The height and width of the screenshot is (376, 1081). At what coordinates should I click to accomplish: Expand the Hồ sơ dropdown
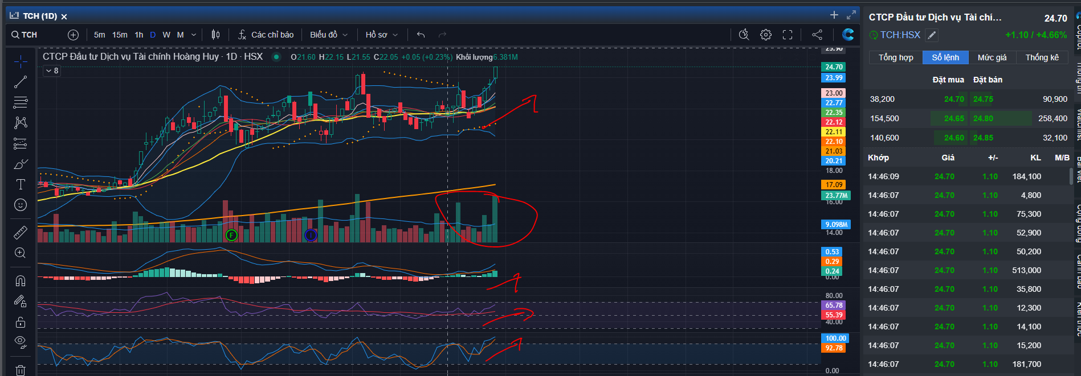[x=381, y=35]
